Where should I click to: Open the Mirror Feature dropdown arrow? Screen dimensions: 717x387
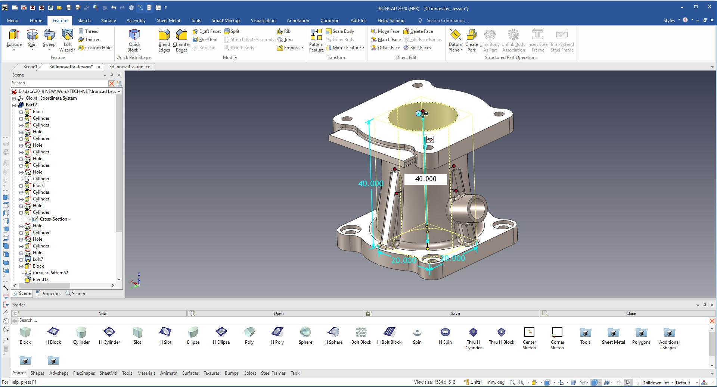[x=363, y=48]
